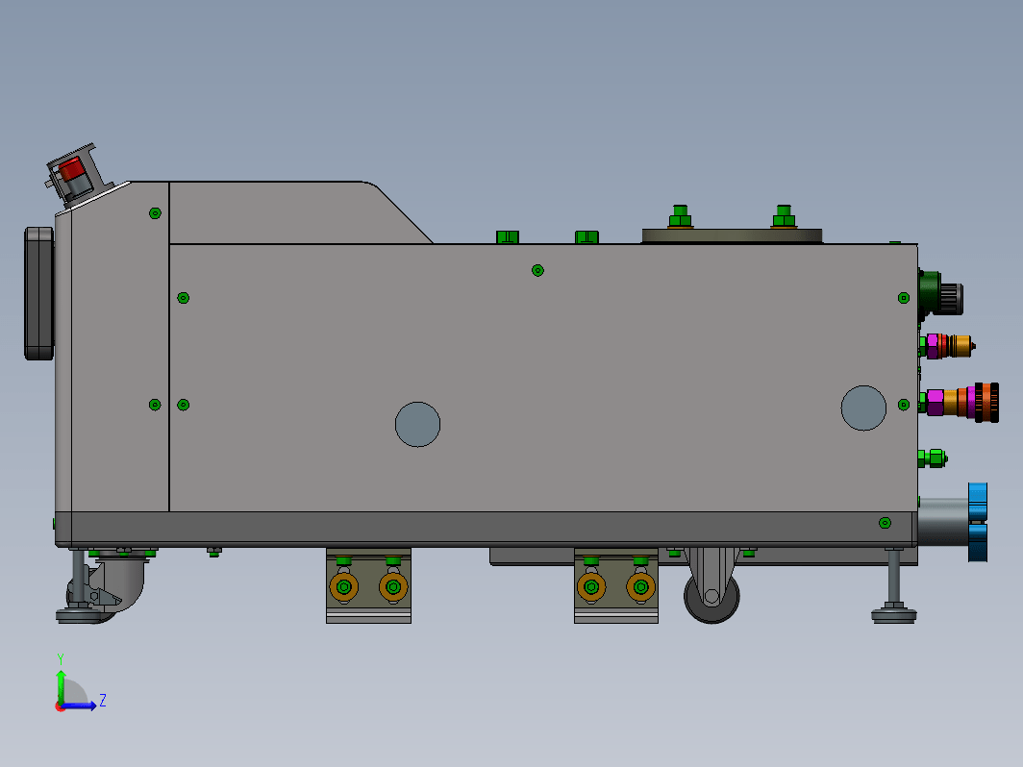
Task: Select the green screw on the dark base strip
Action: (x=885, y=523)
